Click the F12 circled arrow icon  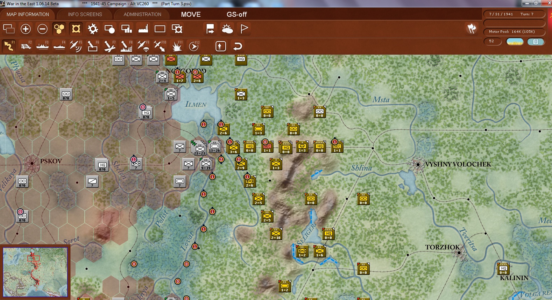tap(194, 46)
